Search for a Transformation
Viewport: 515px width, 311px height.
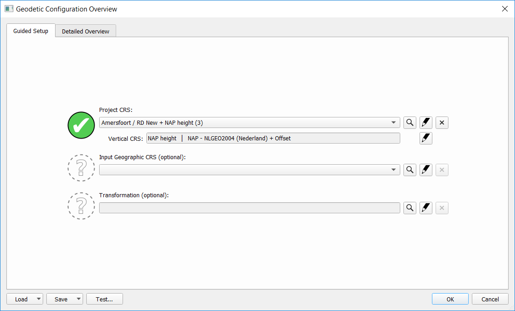pyautogui.click(x=410, y=208)
